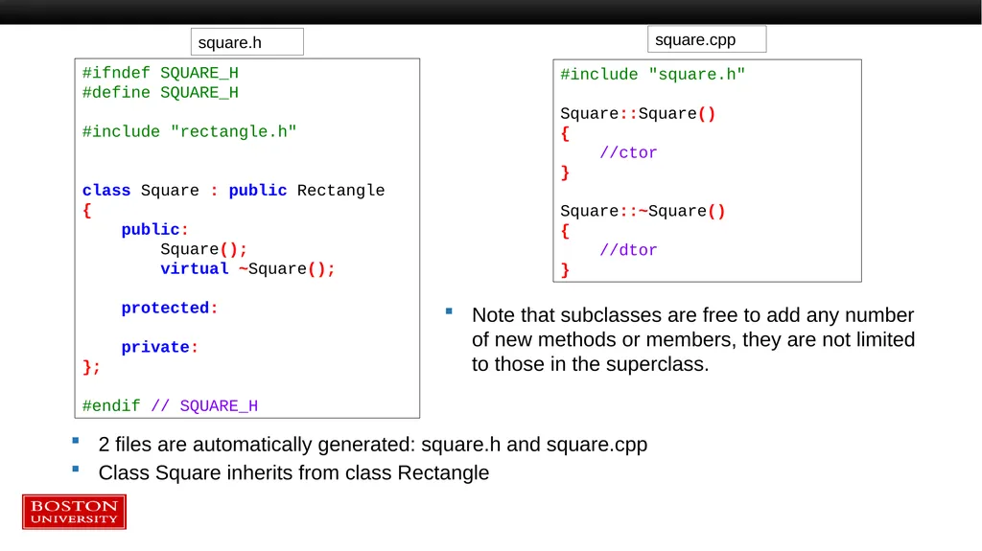Image resolution: width=982 pixels, height=551 pixels.
Task: Click the square.cpp file label
Action: (x=707, y=39)
